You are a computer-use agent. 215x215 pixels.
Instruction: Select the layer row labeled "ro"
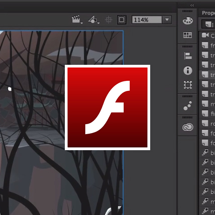(207, 123)
